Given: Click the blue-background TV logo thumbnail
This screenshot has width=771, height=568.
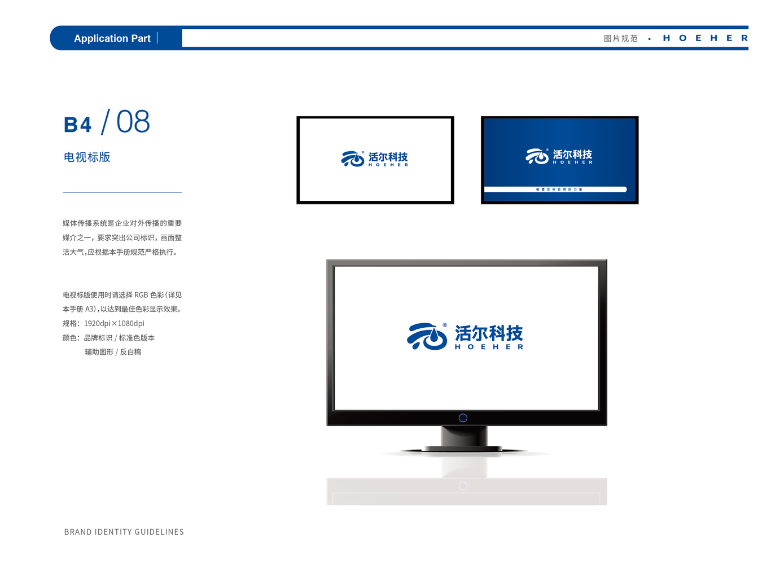Looking at the screenshot, I should coord(559,160).
